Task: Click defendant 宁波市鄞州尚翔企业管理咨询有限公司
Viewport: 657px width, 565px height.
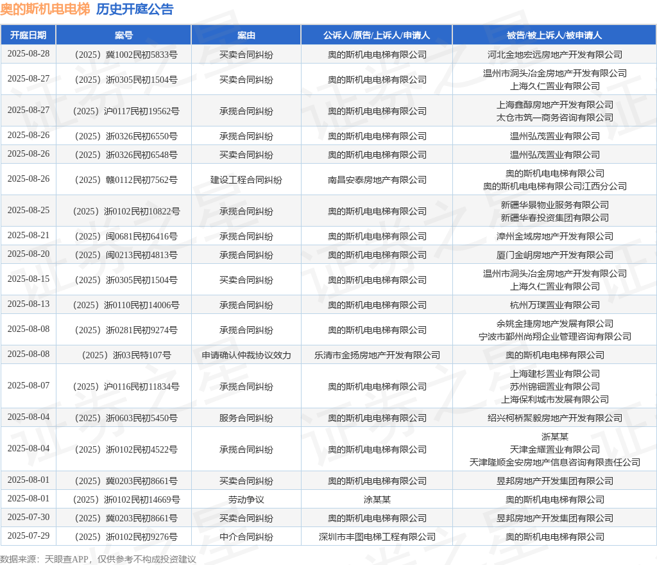Action: click(x=555, y=336)
